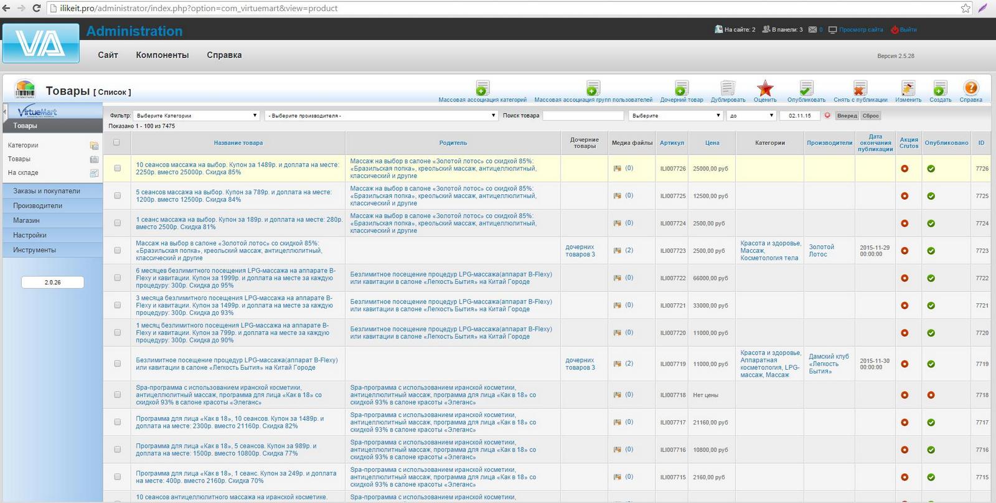Tick the select-all checkbox in table header
Screen dimensions: 996x503
coord(116,143)
